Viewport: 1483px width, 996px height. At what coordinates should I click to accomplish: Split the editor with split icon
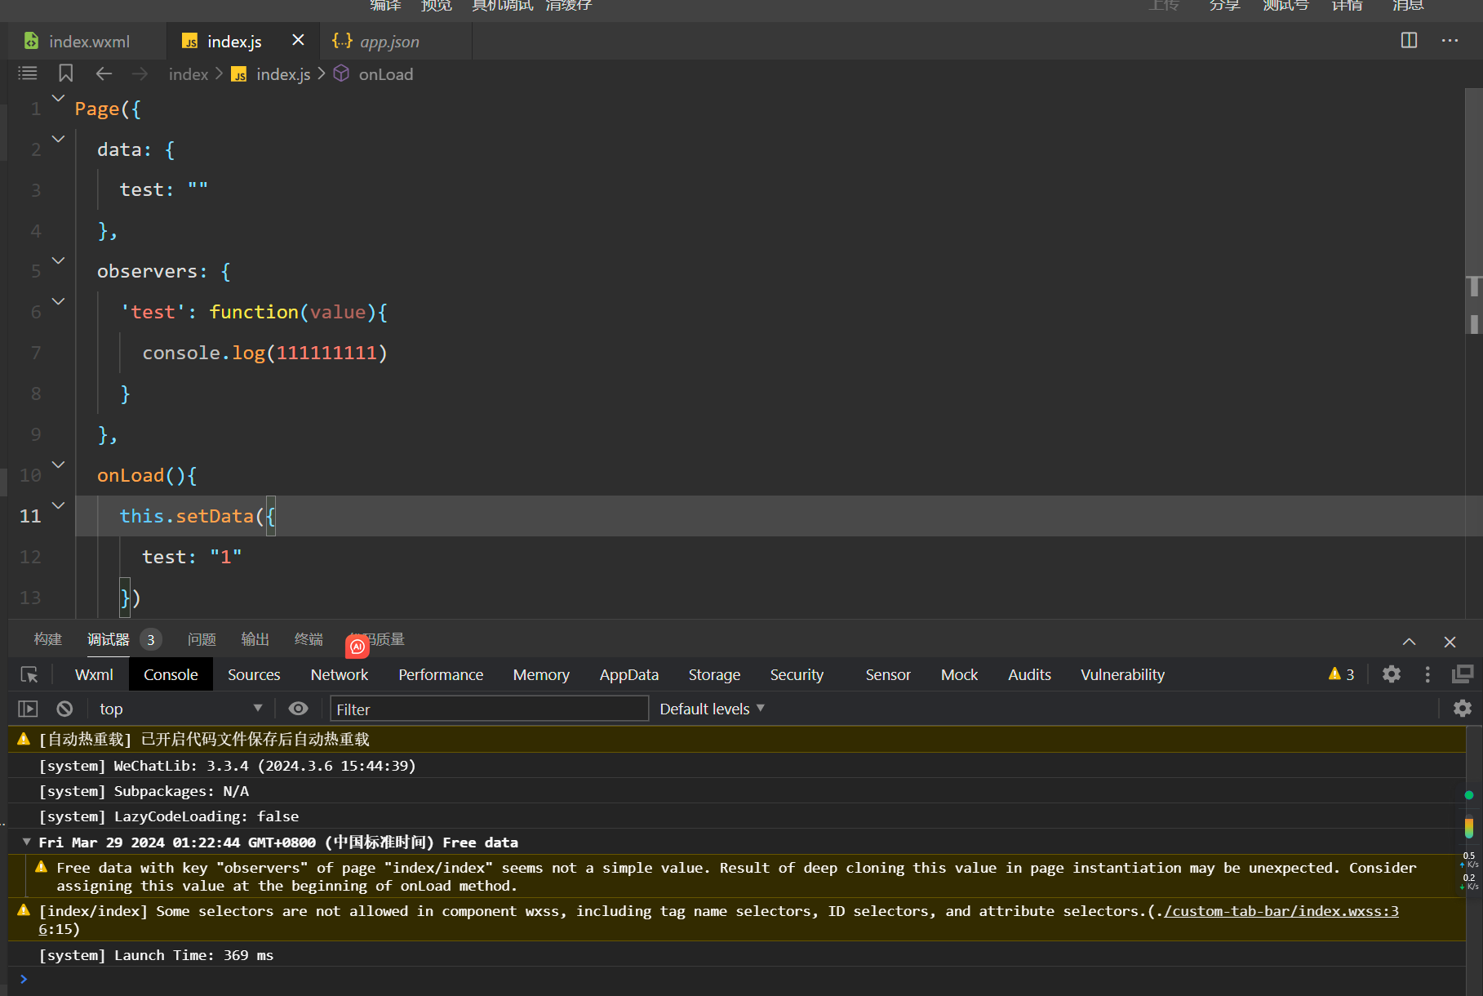pyautogui.click(x=1409, y=40)
